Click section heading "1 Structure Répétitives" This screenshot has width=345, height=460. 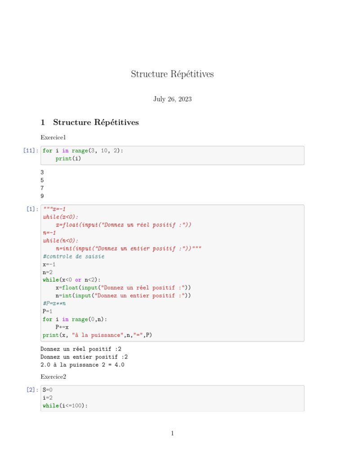coord(89,122)
